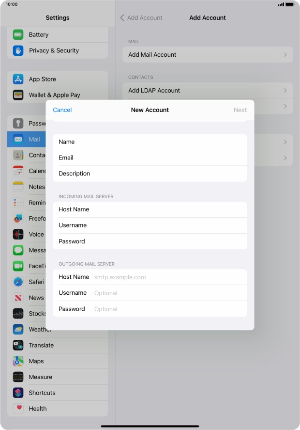
Task: Tap the Battery icon in sidebar
Action: [x=18, y=34]
